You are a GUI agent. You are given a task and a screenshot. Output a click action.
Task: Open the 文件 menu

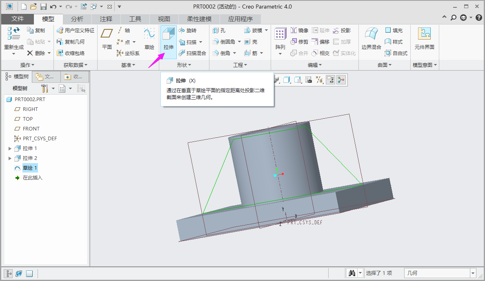(18, 19)
